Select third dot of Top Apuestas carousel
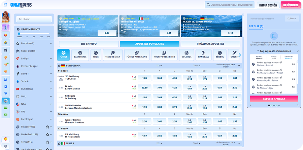Viewport: 303px width, 150px height. click(274, 105)
